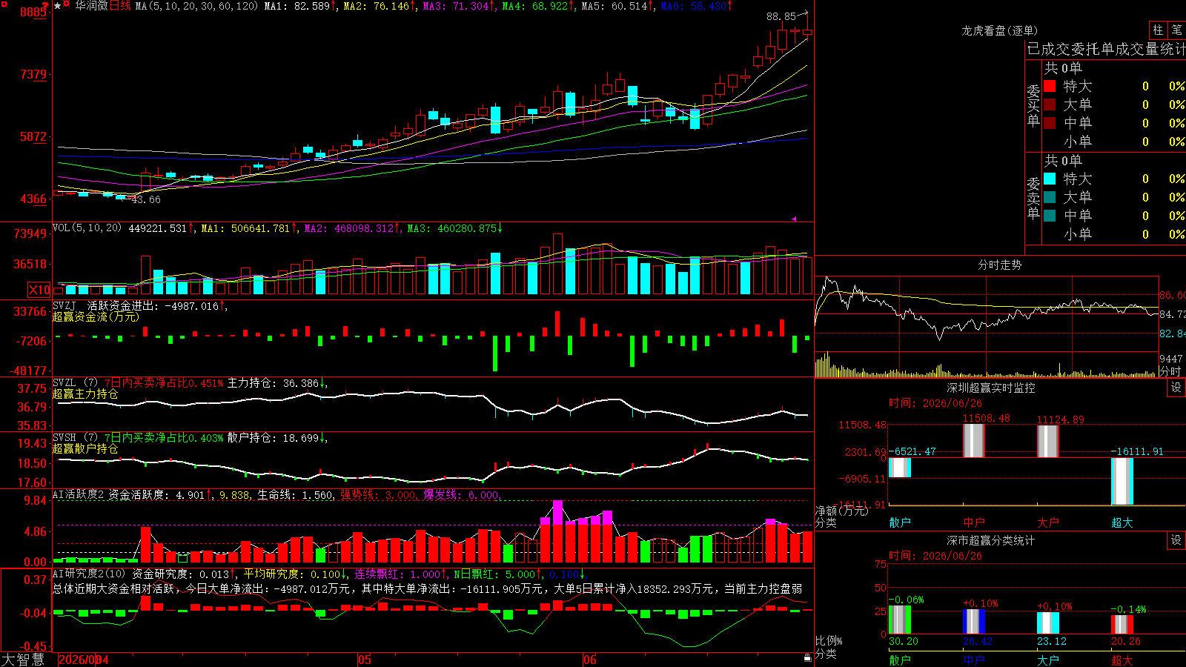
Task: Open 设 settings for 深市超赢分类统计
Action: tap(1176, 540)
